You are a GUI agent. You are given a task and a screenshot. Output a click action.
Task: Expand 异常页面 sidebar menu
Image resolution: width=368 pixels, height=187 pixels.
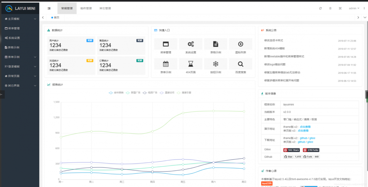click(20, 76)
